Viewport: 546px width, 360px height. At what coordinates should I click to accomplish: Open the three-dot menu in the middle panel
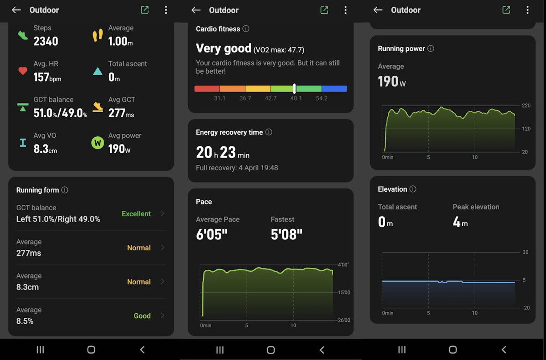tap(345, 10)
